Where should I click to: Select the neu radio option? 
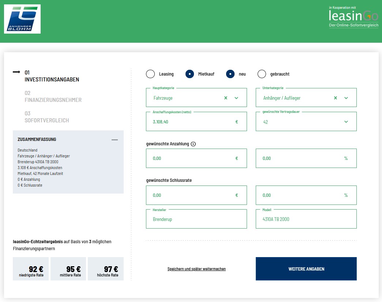click(230, 74)
